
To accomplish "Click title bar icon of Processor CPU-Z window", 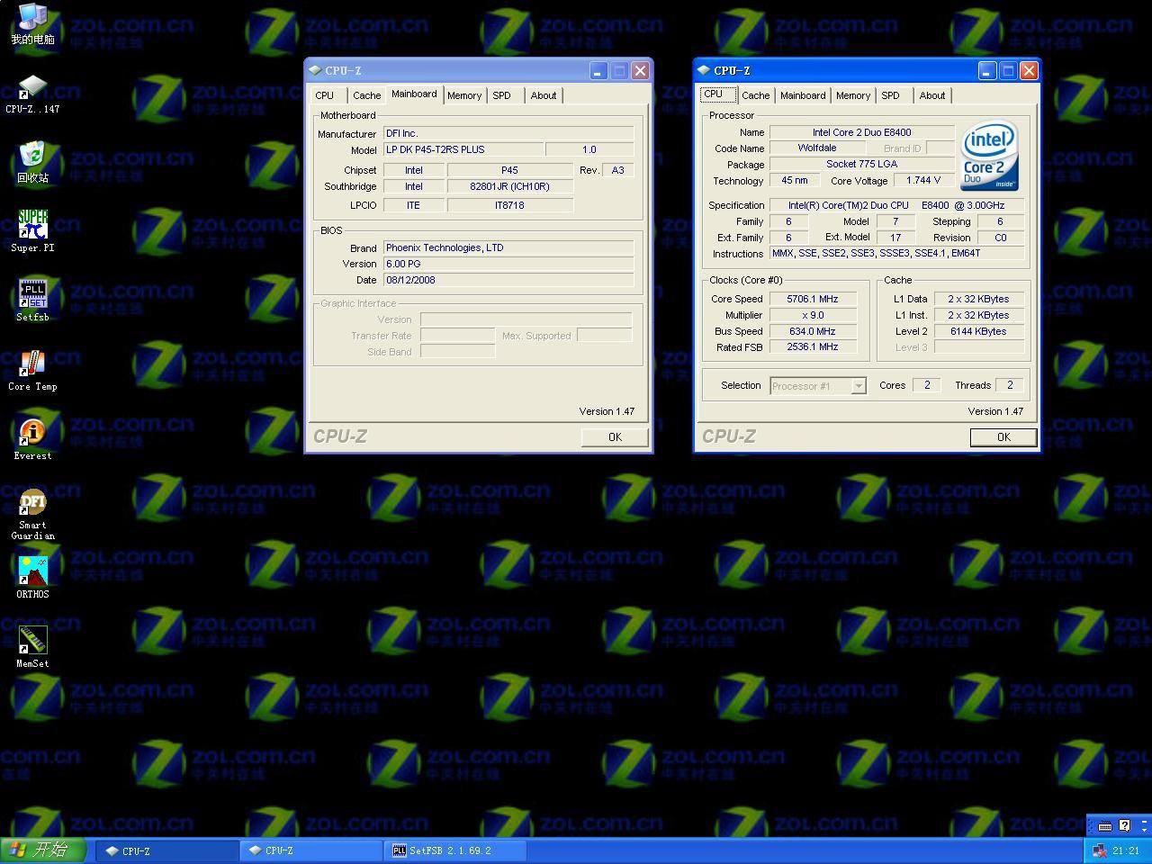I will [x=703, y=70].
